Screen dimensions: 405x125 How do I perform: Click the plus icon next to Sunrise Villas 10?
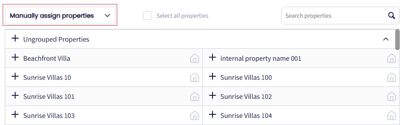pos(15,76)
